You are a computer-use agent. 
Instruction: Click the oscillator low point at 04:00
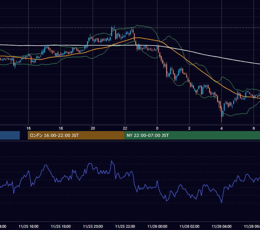click(221, 202)
